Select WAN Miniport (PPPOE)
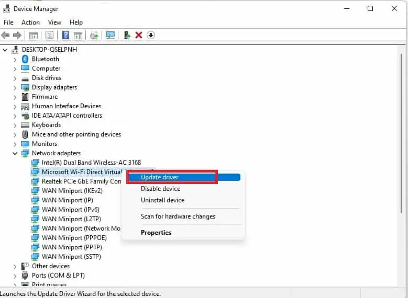The width and height of the screenshot is (408, 298). (69, 238)
